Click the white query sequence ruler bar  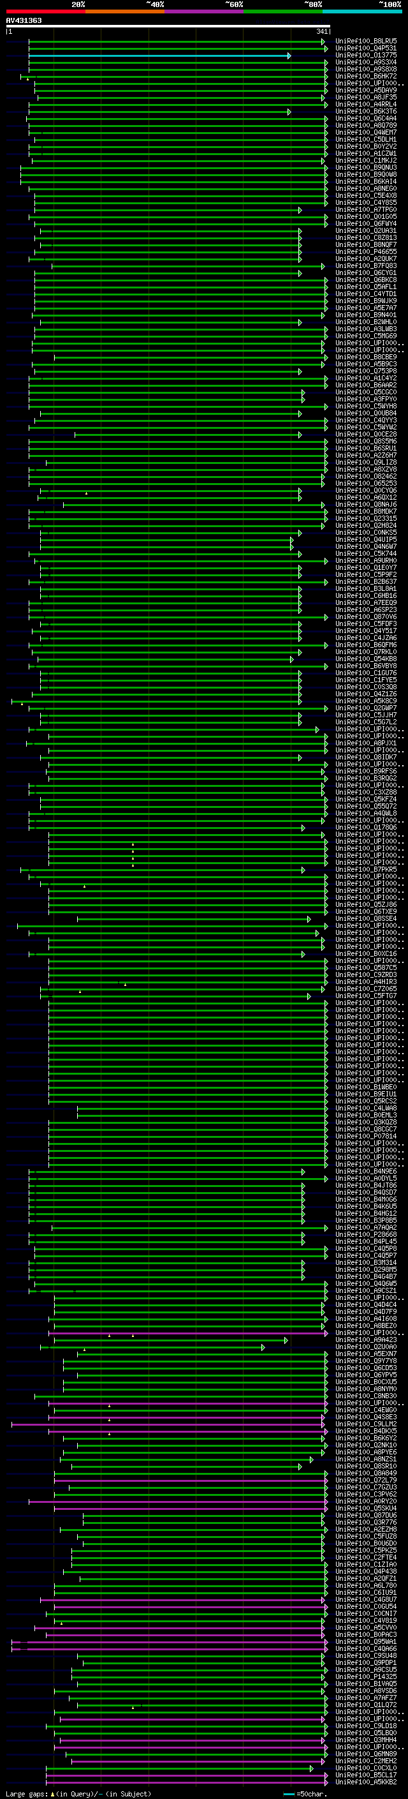(168, 26)
